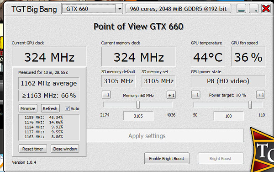Viewport: 274px width, 172px height.
Task: Click the TGT logo emblem
Action: pyautogui.click(x=263, y=150)
